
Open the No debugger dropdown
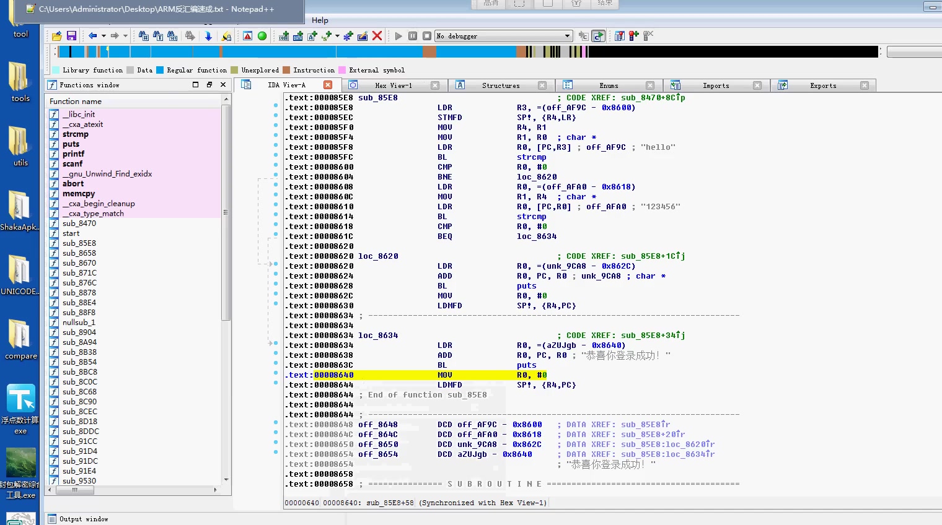pyautogui.click(x=566, y=37)
